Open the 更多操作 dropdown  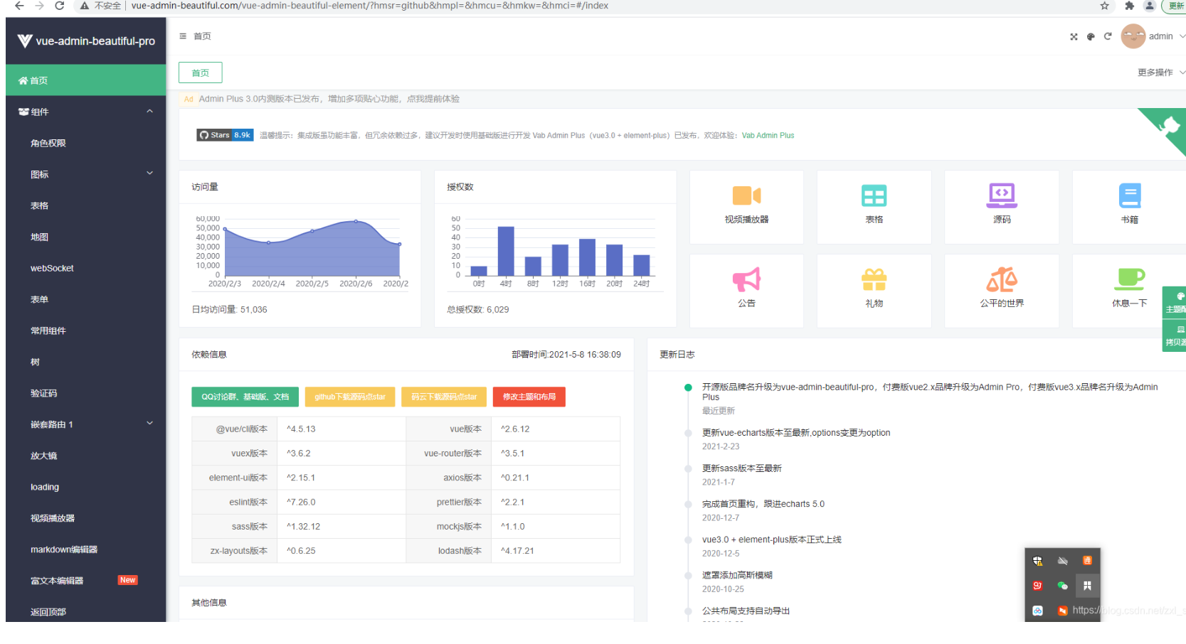(1161, 73)
